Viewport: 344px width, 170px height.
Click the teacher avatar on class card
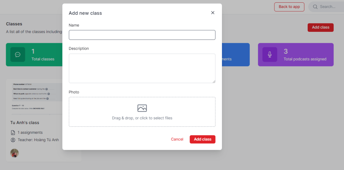point(14,153)
